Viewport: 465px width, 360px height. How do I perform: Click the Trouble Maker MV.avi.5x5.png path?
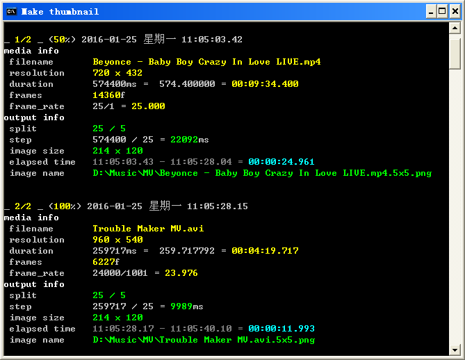tap(204, 340)
